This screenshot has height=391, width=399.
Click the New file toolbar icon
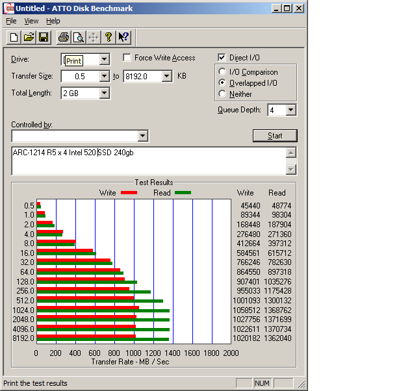(15, 37)
